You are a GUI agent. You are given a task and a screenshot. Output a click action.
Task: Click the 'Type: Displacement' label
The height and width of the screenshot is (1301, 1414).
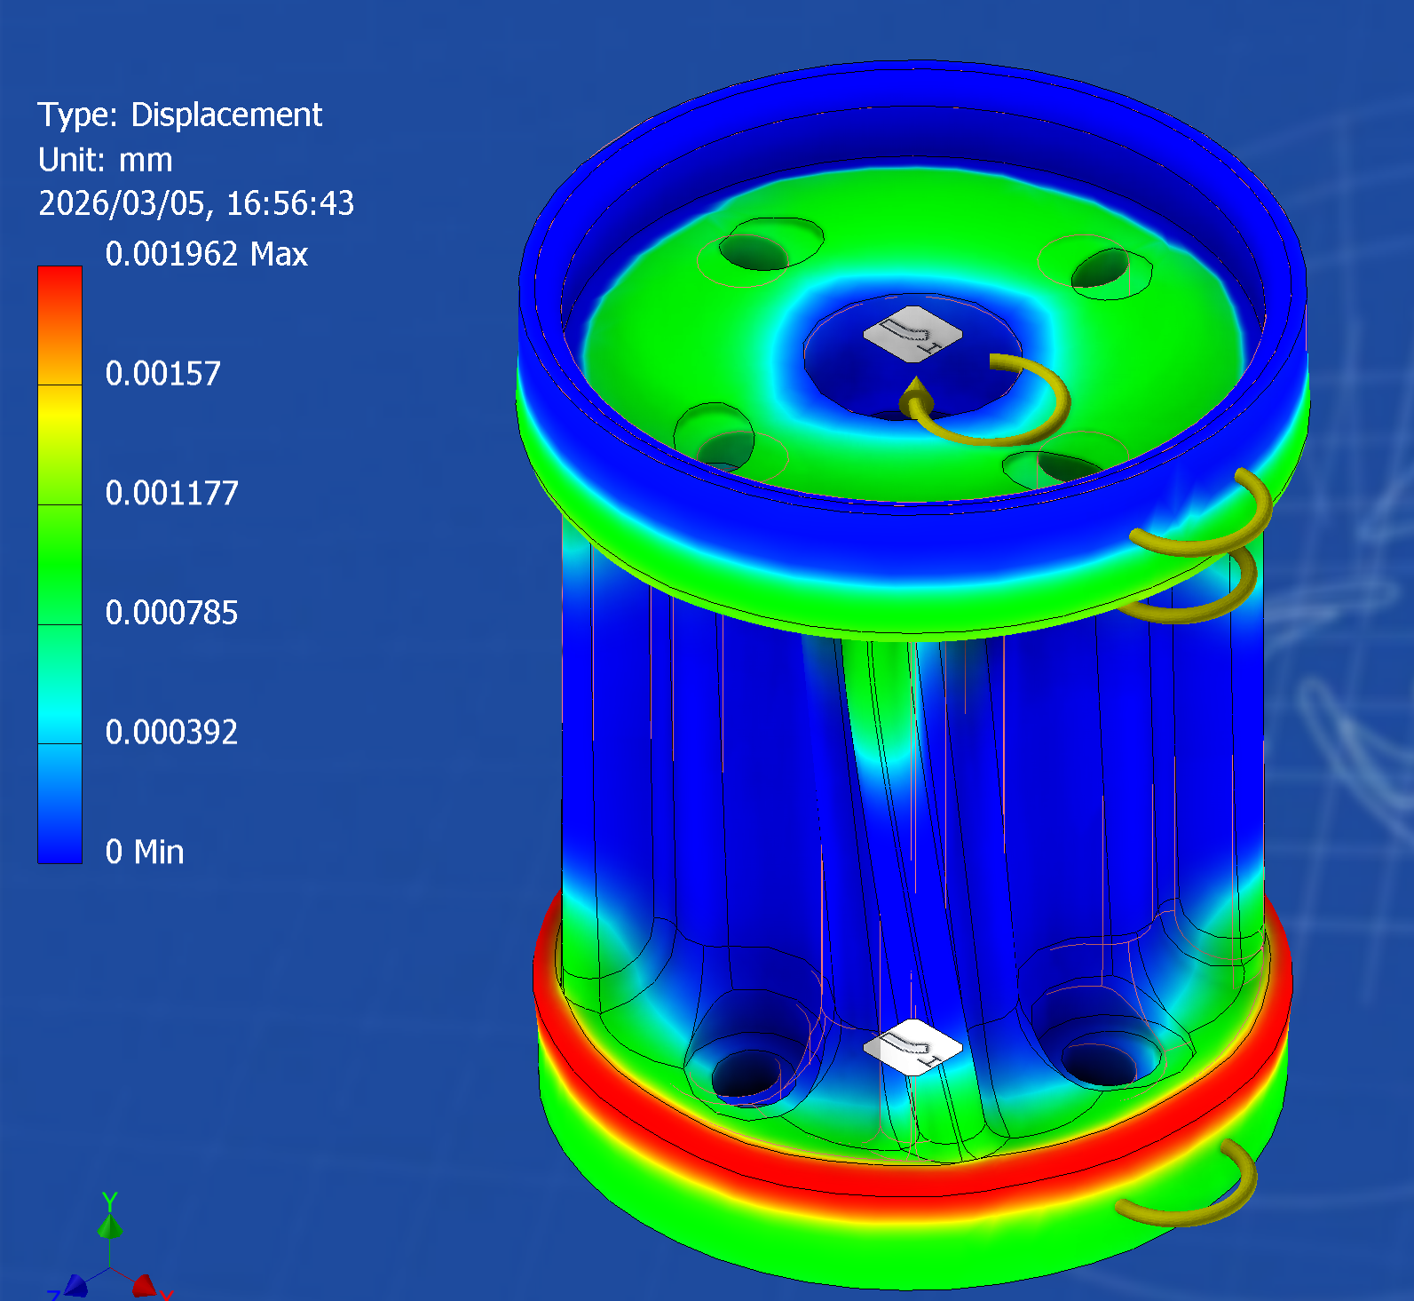pos(179,115)
